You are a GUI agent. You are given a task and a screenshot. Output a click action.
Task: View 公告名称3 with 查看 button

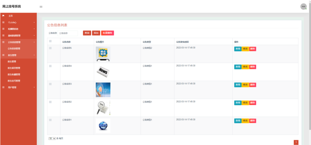[x=238, y=85]
